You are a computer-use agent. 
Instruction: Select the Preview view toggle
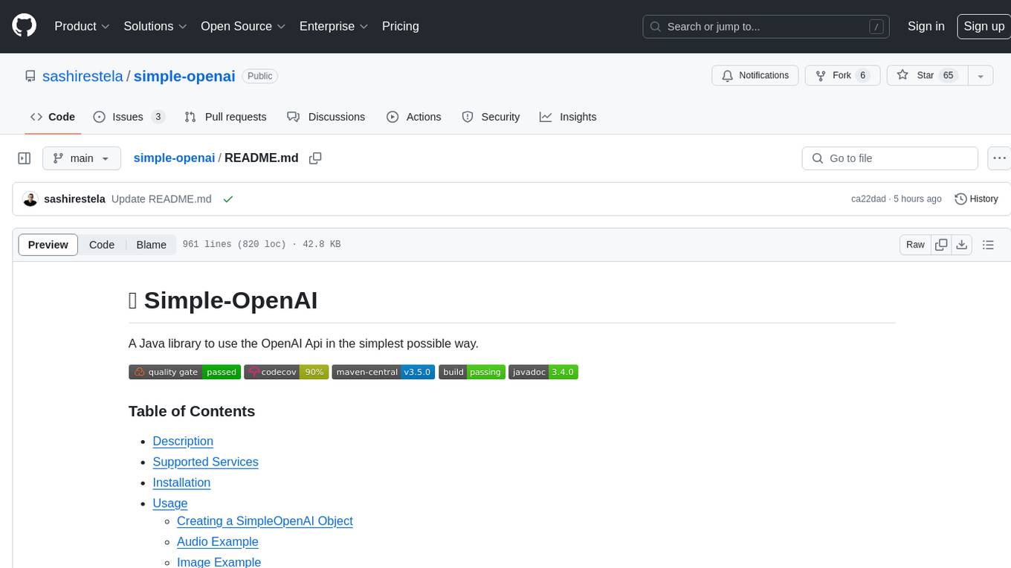click(48, 245)
